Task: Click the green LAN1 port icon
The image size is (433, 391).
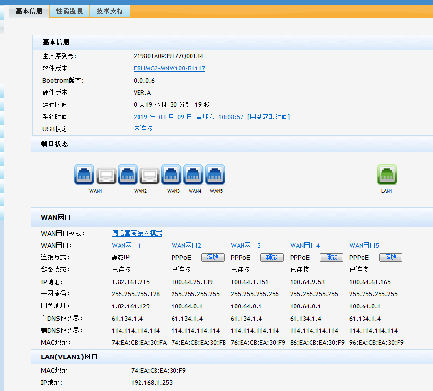Action: tap(387, 174)
